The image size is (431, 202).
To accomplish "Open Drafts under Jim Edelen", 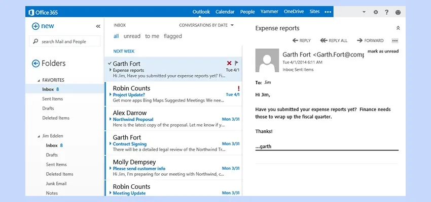I will pos(52,155).
